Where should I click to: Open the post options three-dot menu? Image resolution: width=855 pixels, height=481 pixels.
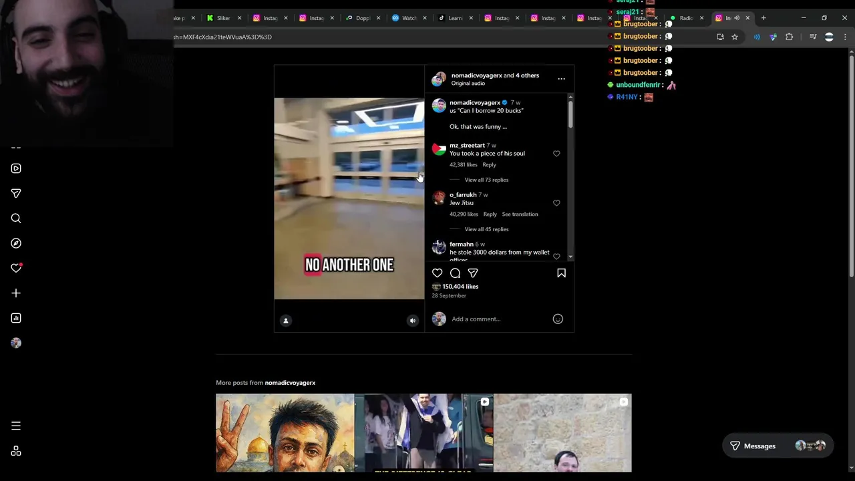[x=561, y=79]
